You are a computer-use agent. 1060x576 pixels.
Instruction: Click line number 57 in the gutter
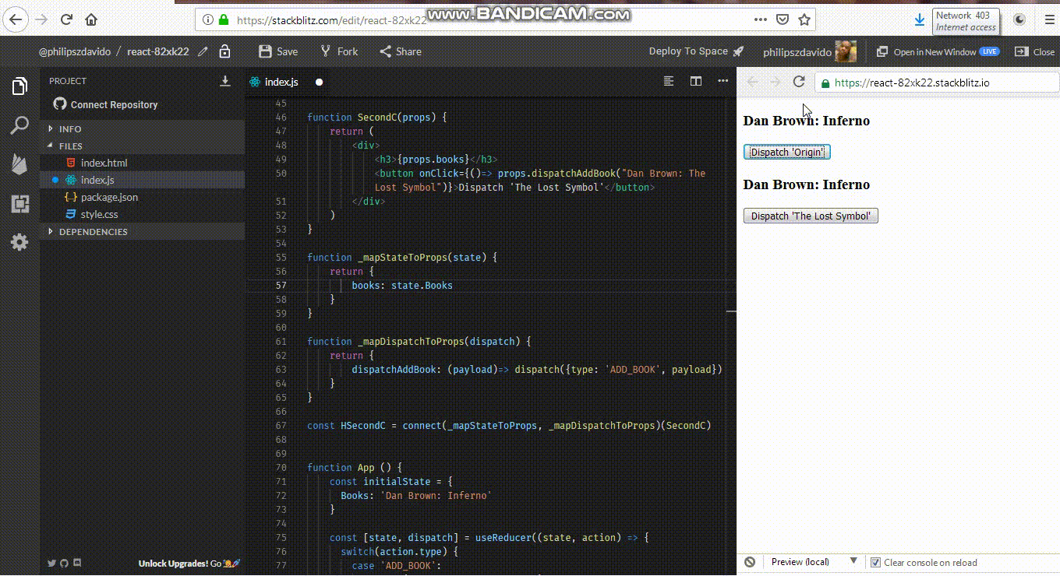pos(281,285)
